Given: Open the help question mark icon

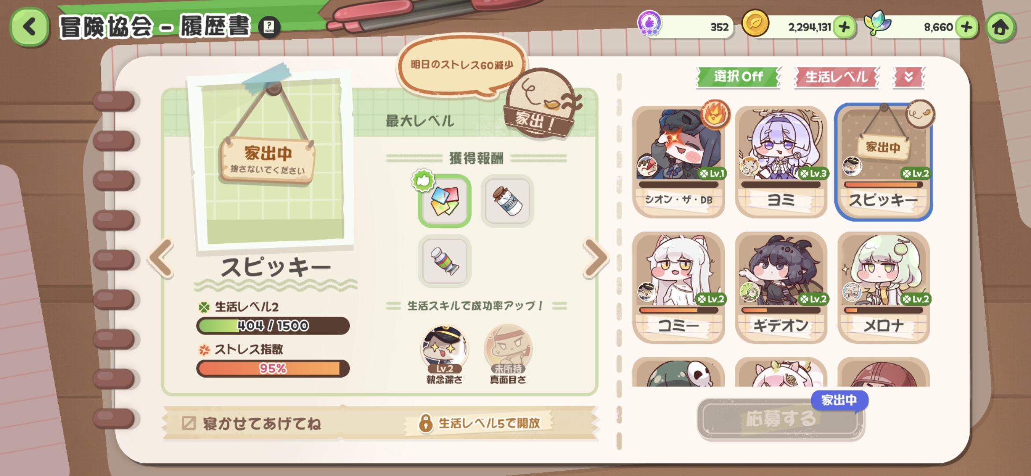Looking at the screenshot, I should 269,27.
